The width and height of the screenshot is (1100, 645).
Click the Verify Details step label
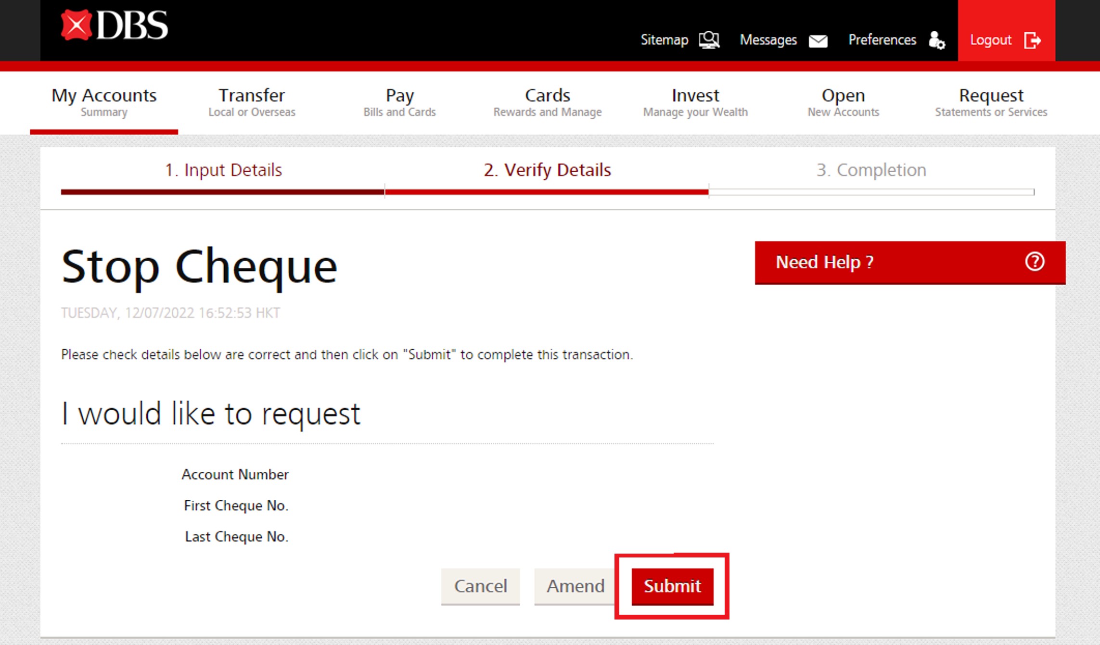[547, 170]
